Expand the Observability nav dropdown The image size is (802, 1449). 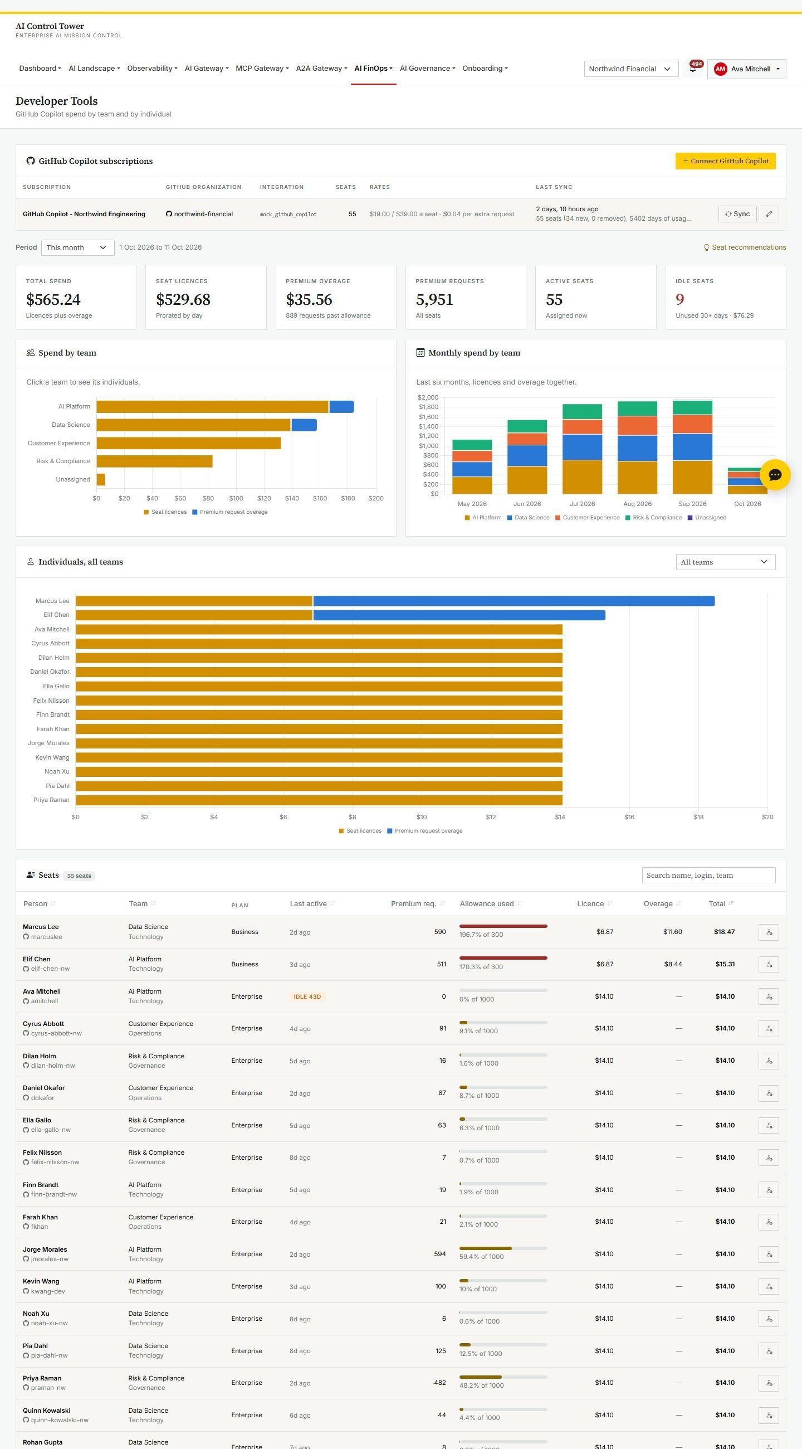pos(152,69)
